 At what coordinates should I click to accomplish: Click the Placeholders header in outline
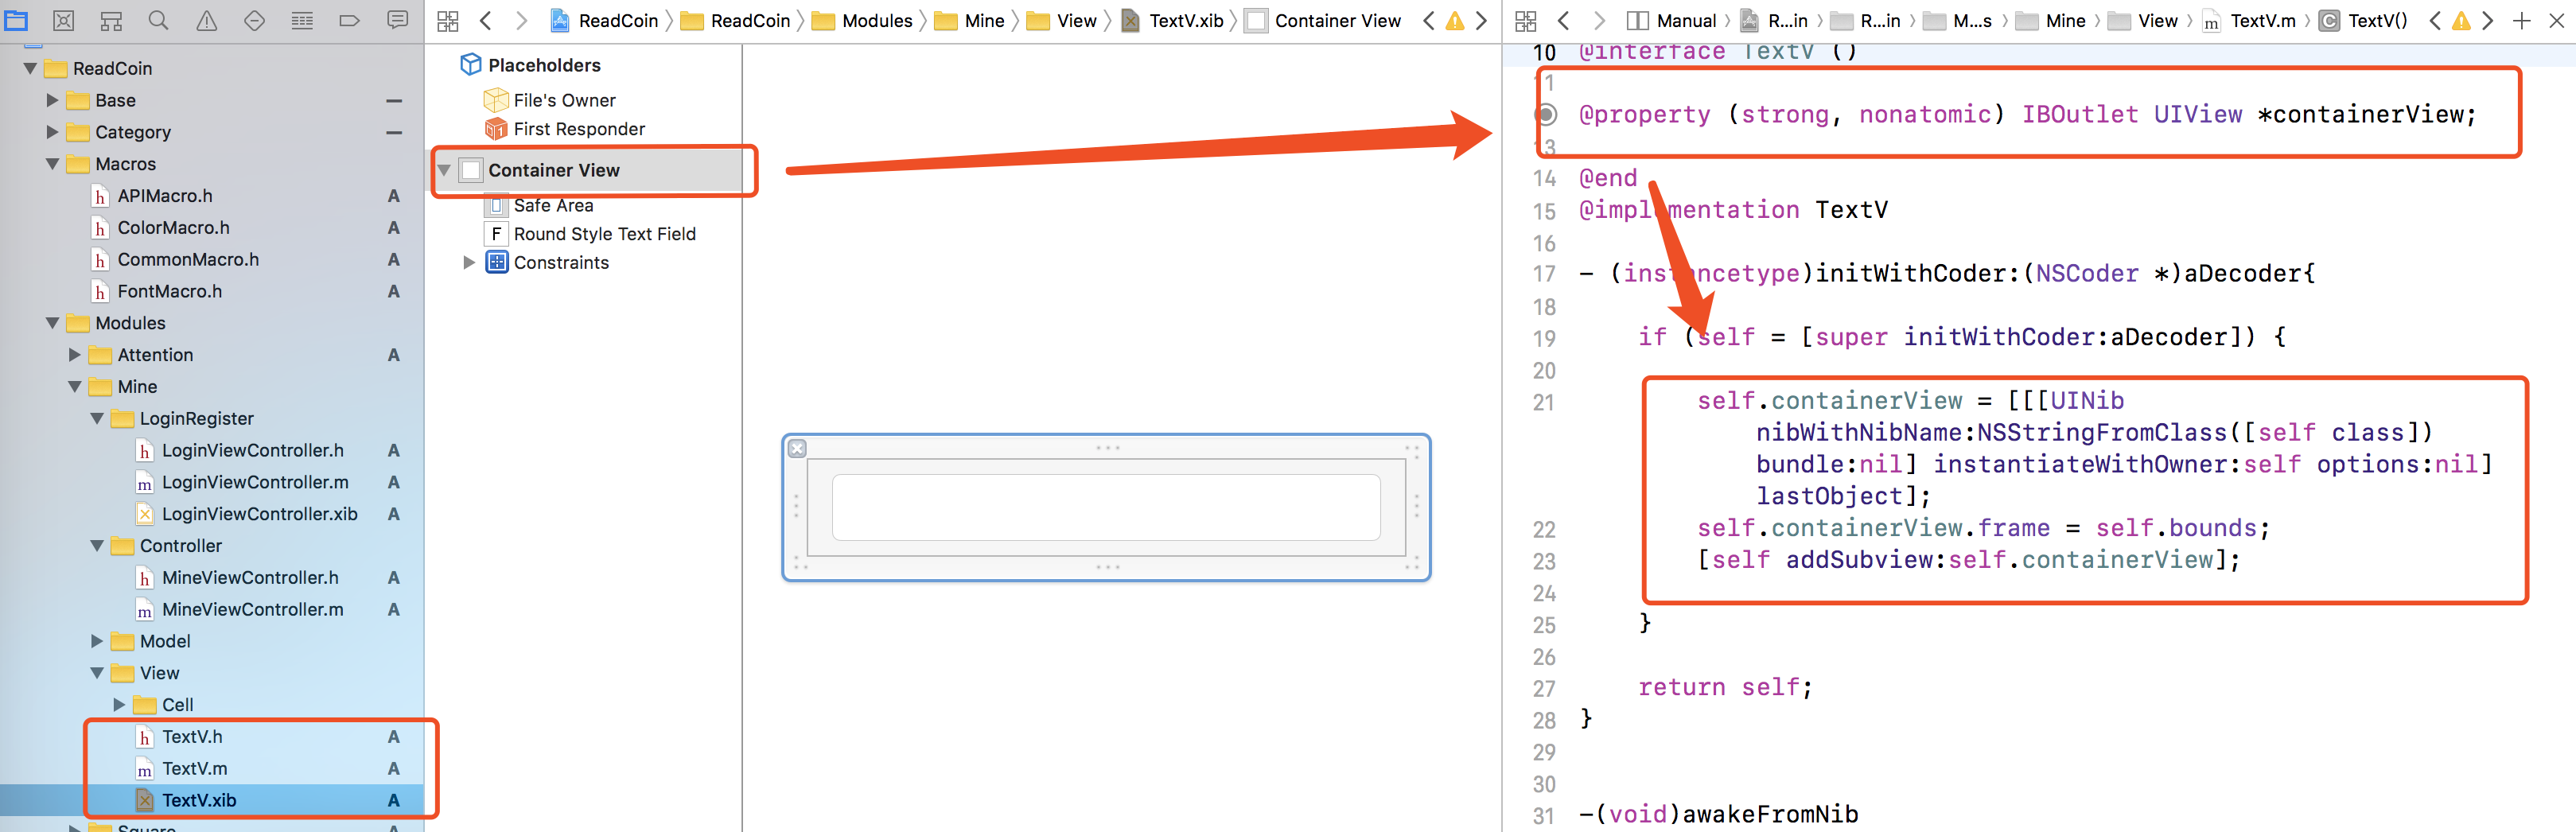[544, 65]
